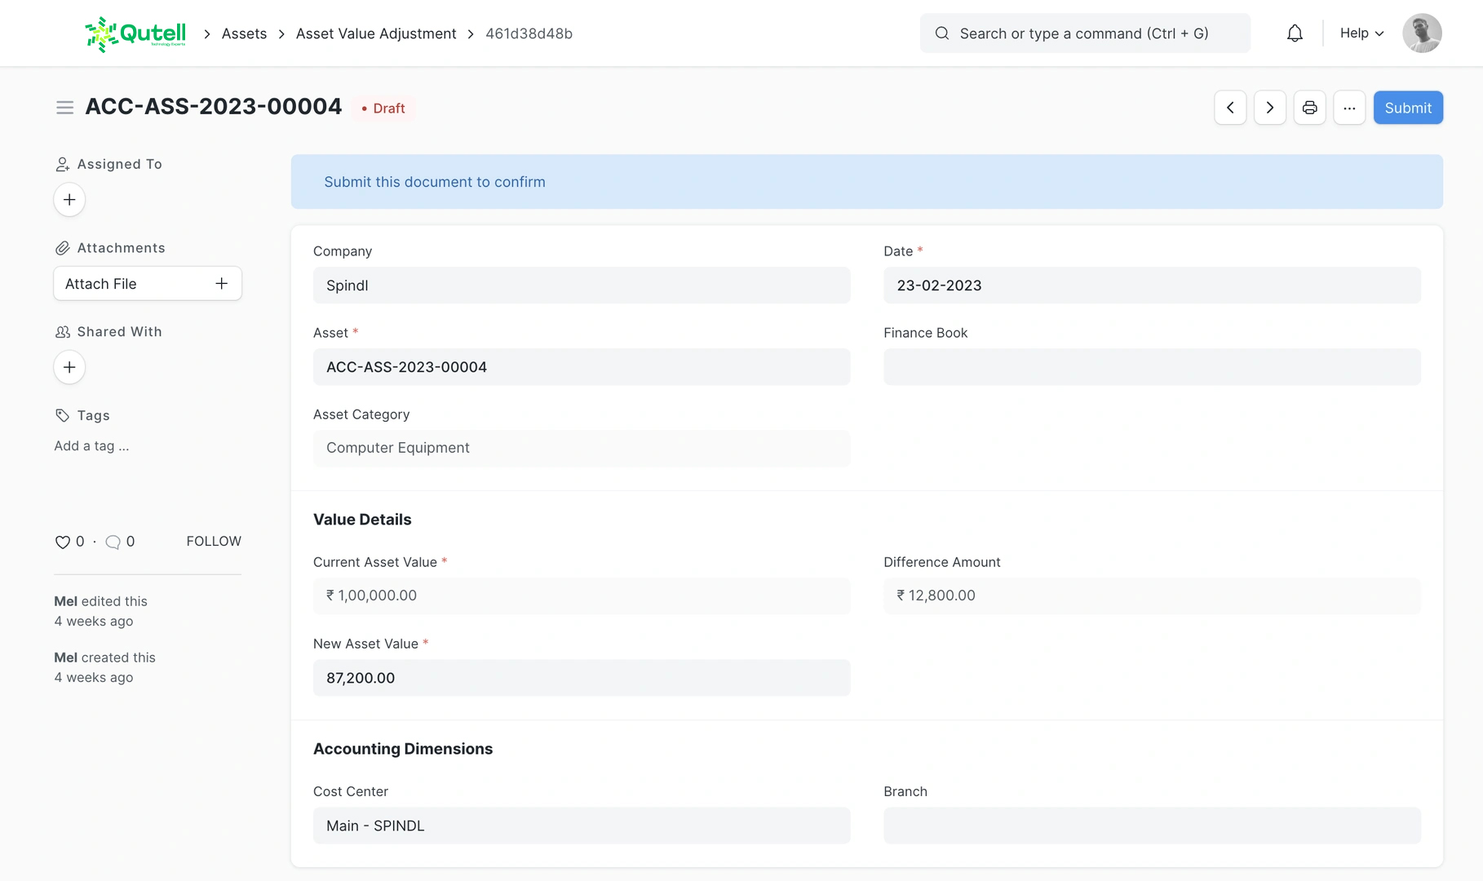This screenshot has width=1483, height=881.
Task: Open the Cost Center link field
Action: [581, 826]
